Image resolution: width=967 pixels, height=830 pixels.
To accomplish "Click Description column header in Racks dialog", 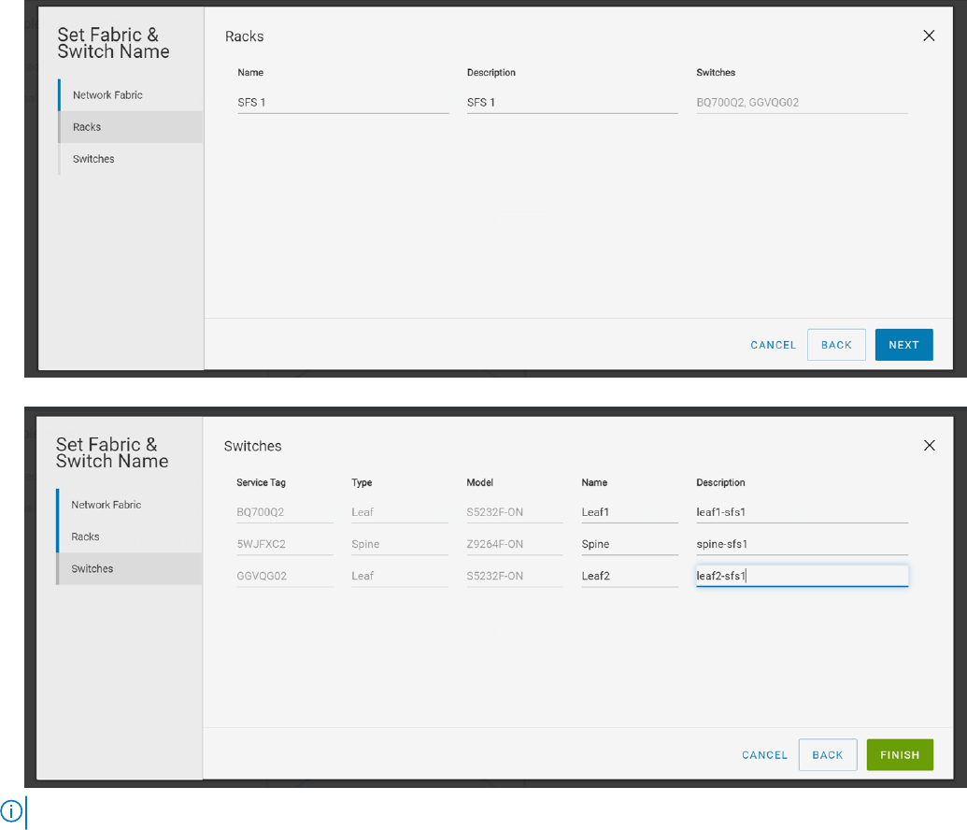I will (x=491, y=73).
